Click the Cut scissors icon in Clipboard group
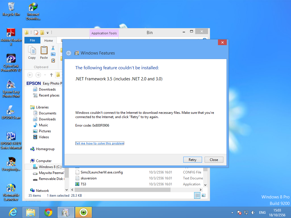This screenshot has width=291, height=218. coord(53,48)
